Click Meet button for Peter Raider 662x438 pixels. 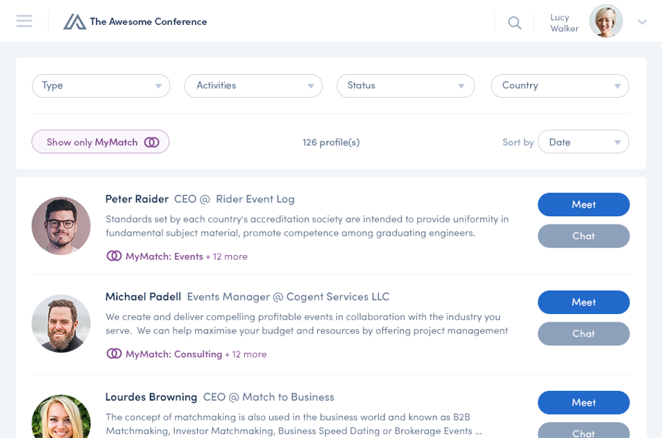[x=584, y=204]
